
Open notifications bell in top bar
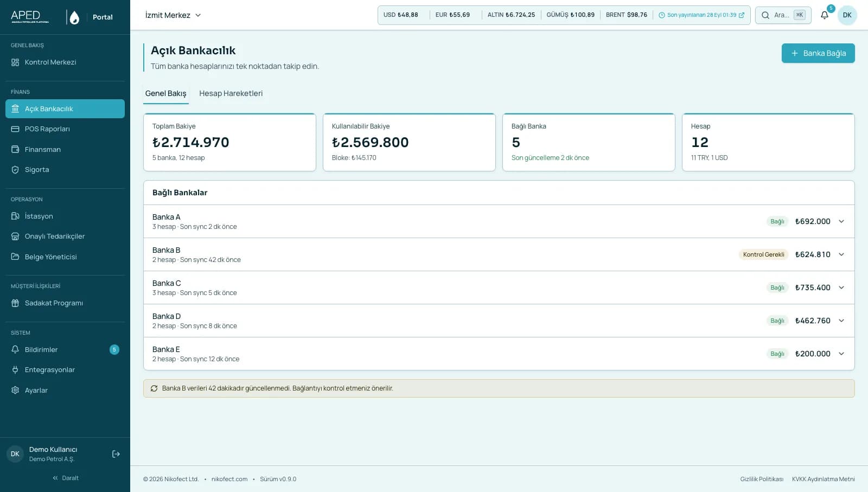pos(825,15)
